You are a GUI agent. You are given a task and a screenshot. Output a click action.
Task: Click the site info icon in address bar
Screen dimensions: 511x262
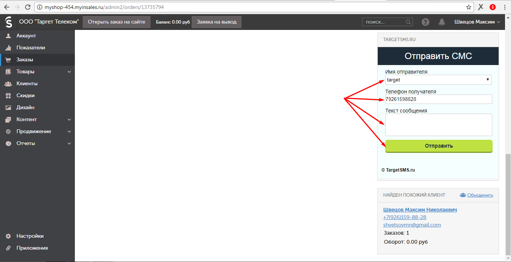click(x=39, y=7)
